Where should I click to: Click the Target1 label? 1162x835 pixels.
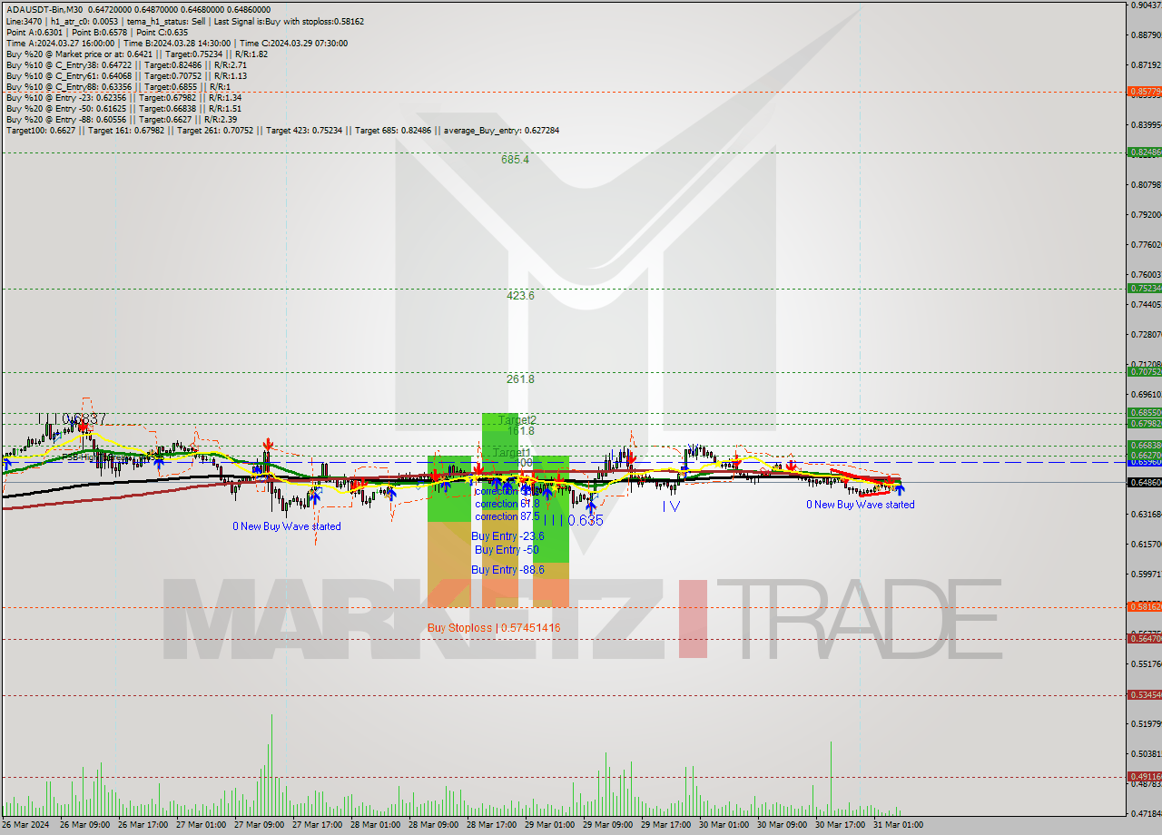(512, 452)
